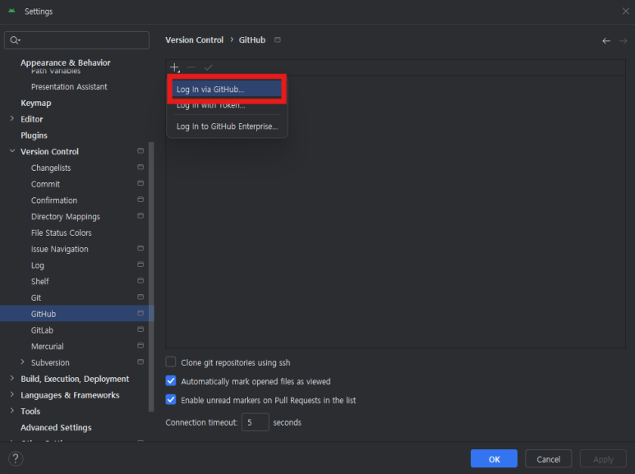Expand the Tools settings group

(x=12, y=411)
